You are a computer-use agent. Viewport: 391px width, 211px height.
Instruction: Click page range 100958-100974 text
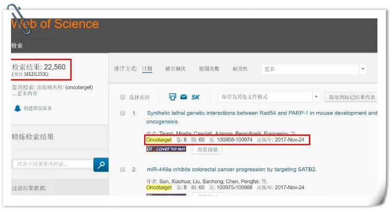[234, 139]
